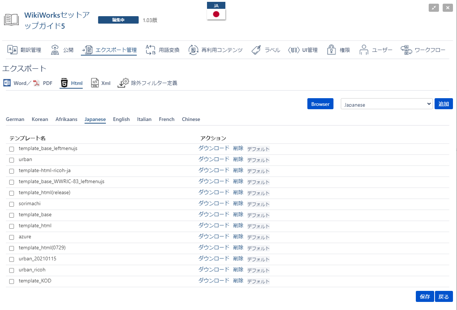Check the urban template checkbox
This screenshot has height=310, width=457.
coord(12,160)
